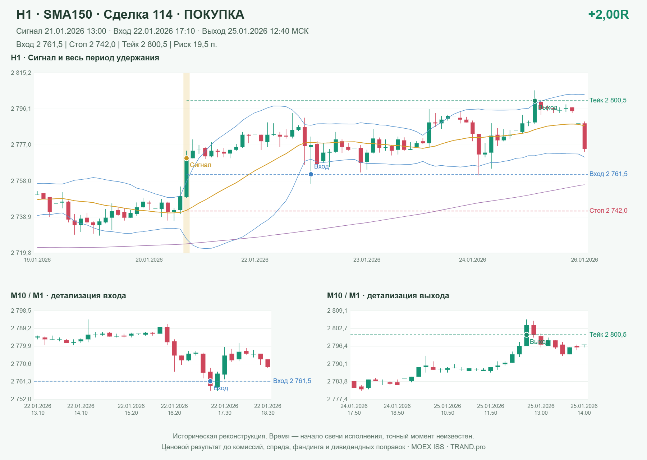Select the line ending with 'Риск 19,5 п.'
Screen dimensions: 647x460
tap(116, 45)
